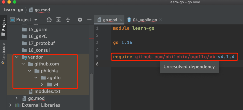Viewport: 243px width, 110px height.
Task: Select the vendor folder row
Action: point(48,57)
